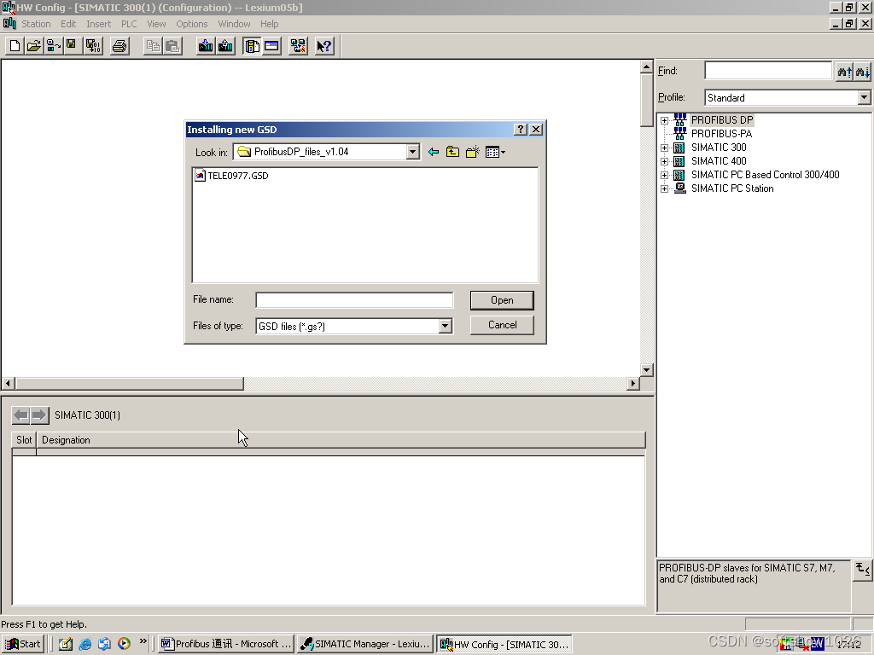This screenshot has height=655, width=874.
Task: Click the Outlook Express quick launch icon
Action: point(104,644)
